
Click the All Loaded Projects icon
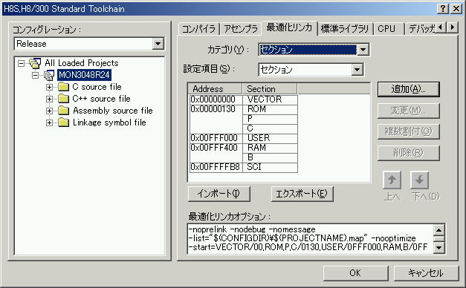point(35,63)
